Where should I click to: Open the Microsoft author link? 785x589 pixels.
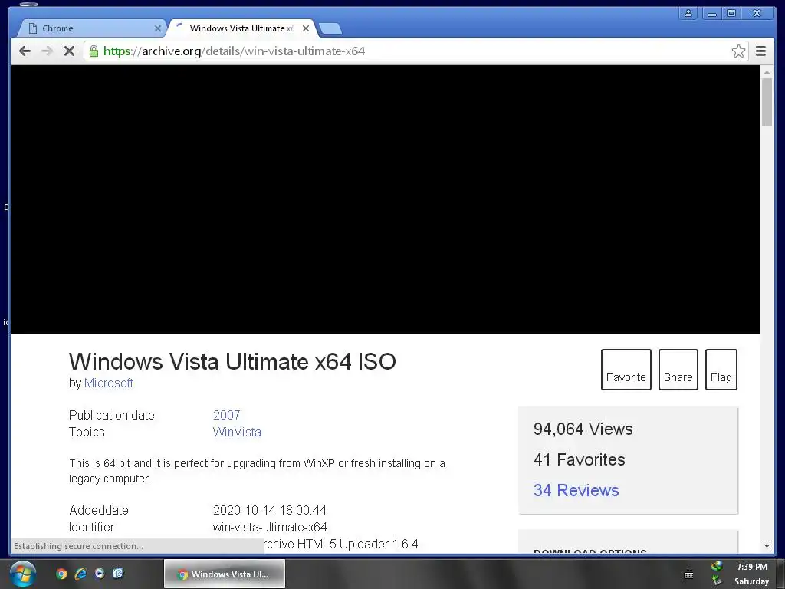coord(109,383)
